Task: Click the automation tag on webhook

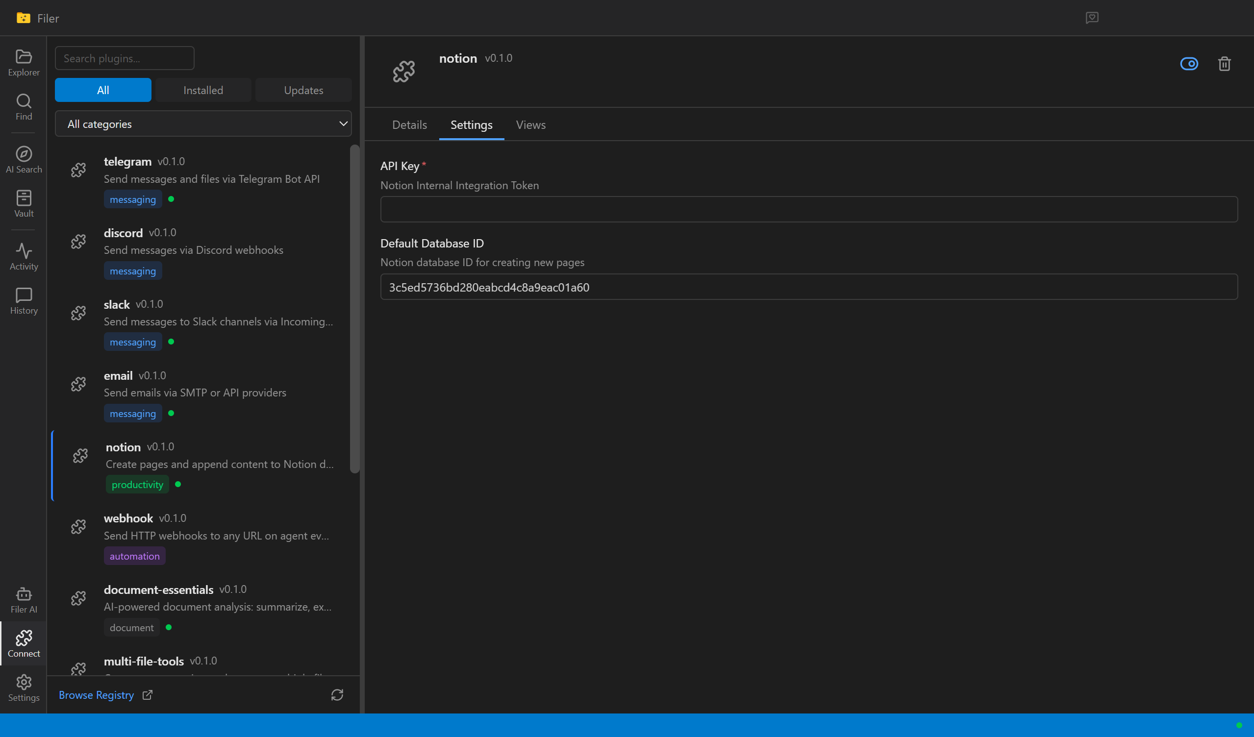Action: click(x=134, y=557)
